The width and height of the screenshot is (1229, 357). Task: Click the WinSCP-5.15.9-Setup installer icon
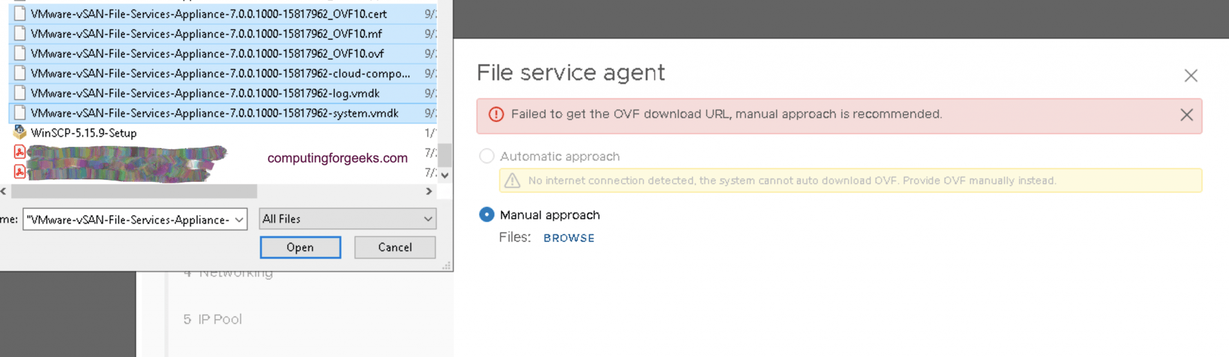coord(20,133)
